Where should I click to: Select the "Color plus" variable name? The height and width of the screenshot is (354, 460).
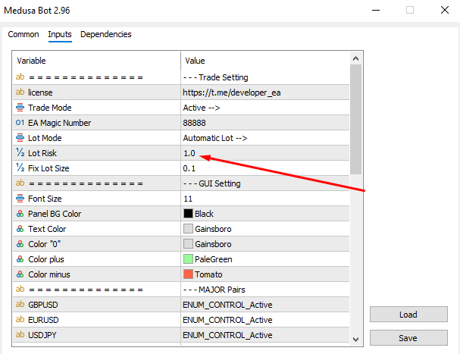[46, 259]
